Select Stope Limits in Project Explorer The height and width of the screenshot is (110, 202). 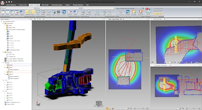coord(12,27)
